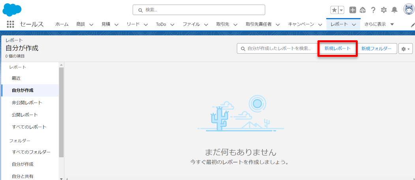Click the sidebar scrollbar up arrow

point(62,65)
